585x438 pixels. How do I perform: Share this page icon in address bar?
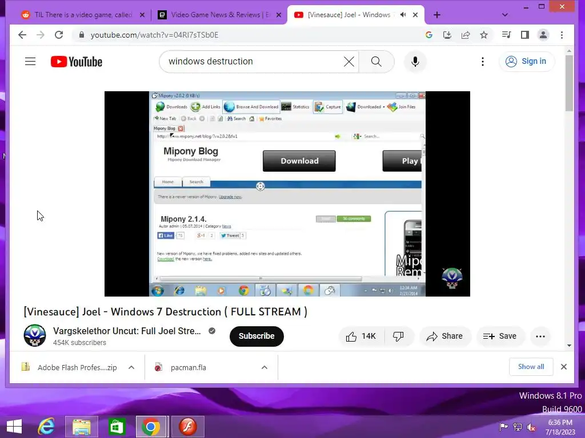click(x=465, y=35)
